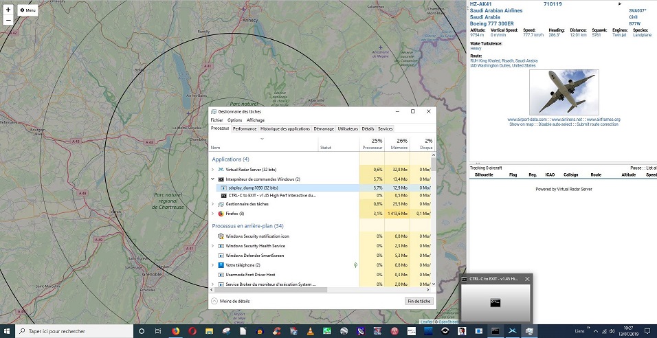Open the Options menu in Task Manager

point(234,120)
